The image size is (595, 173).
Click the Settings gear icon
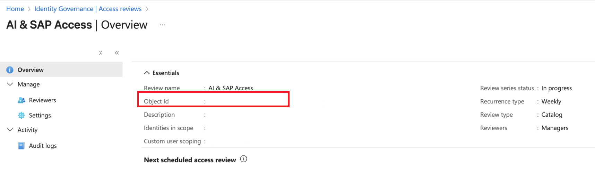click(x=21, y=116)
